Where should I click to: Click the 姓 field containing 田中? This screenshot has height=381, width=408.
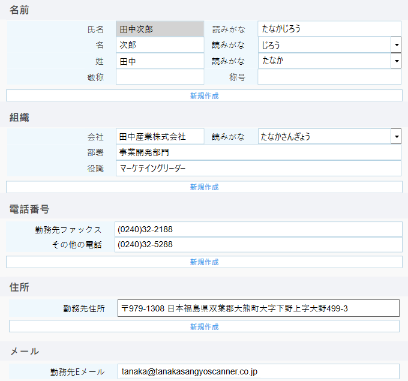160,61
